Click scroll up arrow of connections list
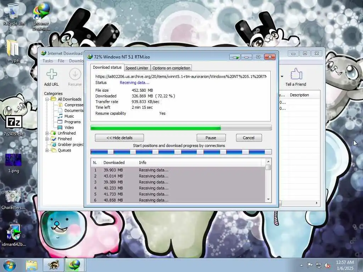The width and height of the screenshot is (363, 272). pyautogui.click(x=268, y=161)
